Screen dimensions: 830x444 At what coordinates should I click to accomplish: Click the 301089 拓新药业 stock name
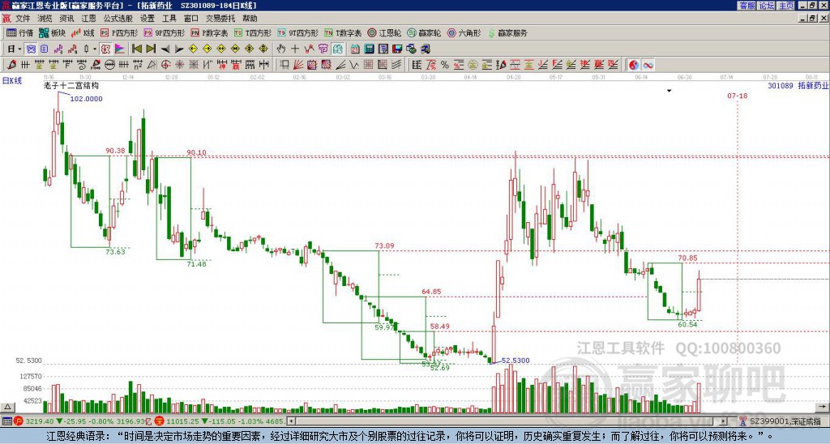pos(798,85)
